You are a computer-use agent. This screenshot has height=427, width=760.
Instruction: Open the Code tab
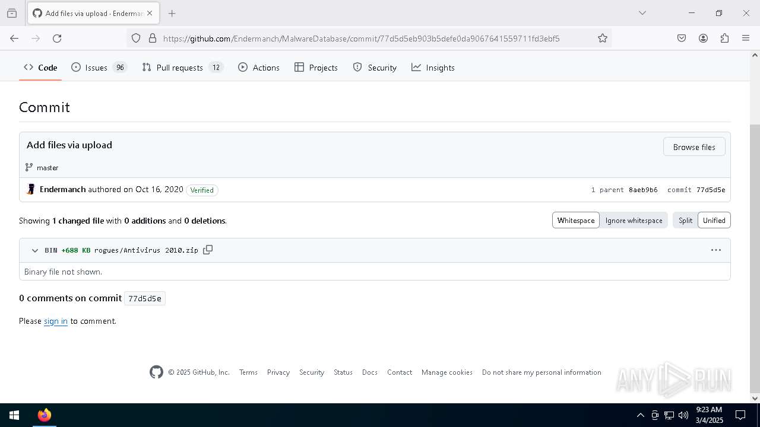[40, 68]
